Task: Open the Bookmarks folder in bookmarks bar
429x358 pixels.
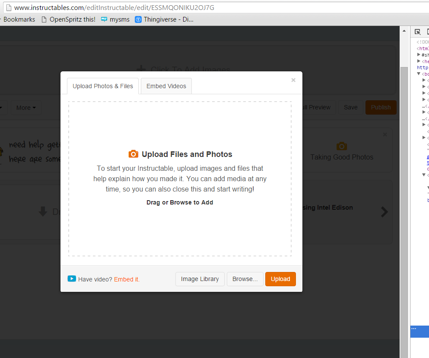Action: point(19,19)
